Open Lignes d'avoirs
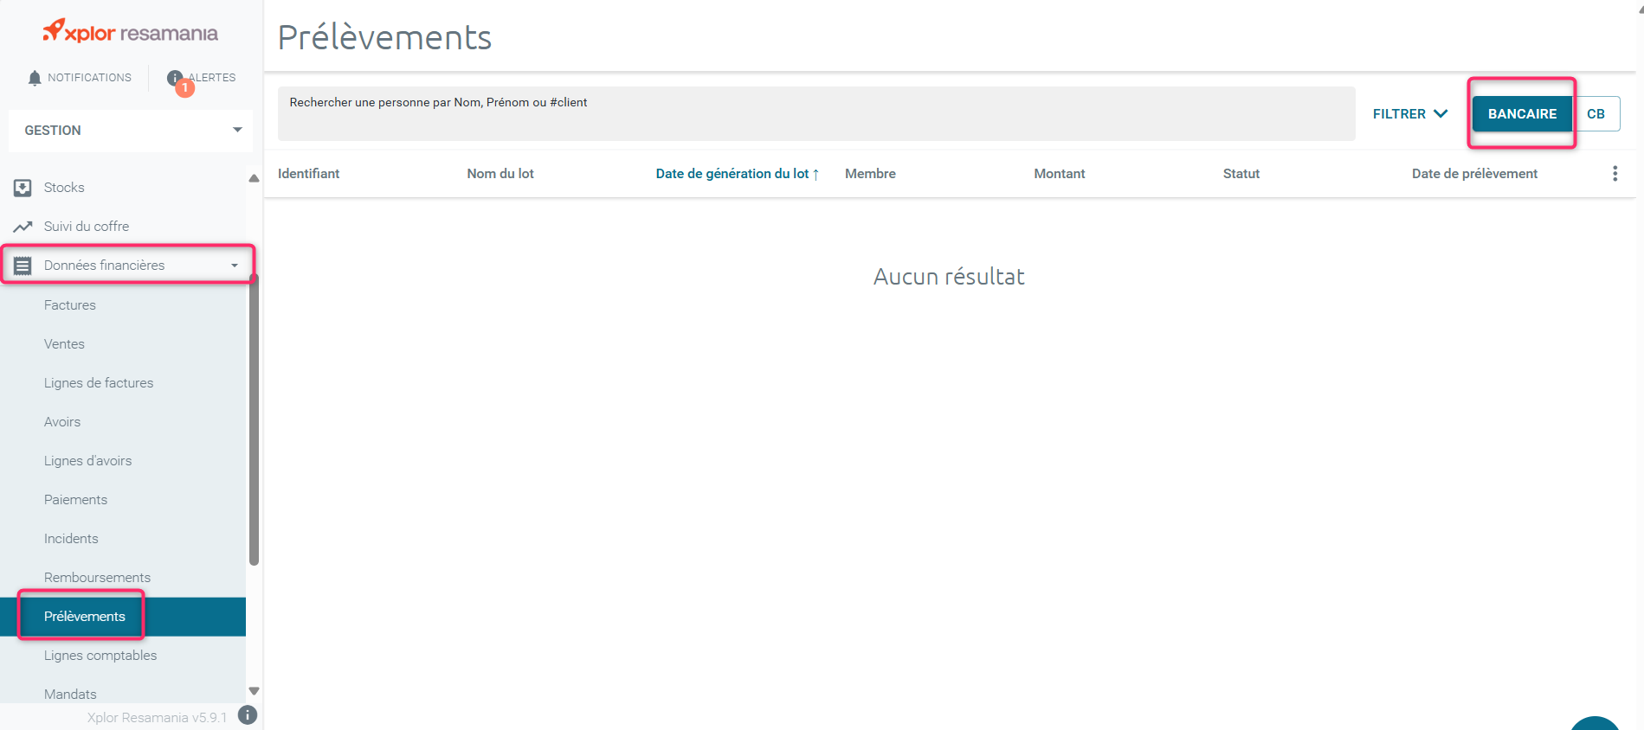The width and height of the screenshot is (1644, 730). (88, 461)
